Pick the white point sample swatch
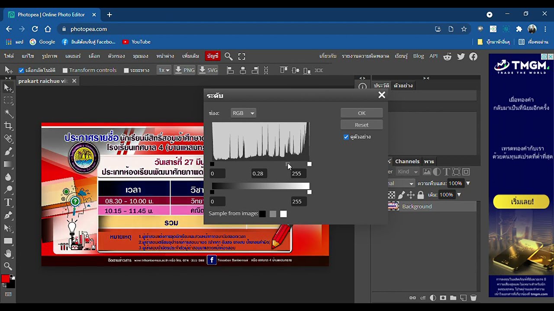 [x=283, y=214]
